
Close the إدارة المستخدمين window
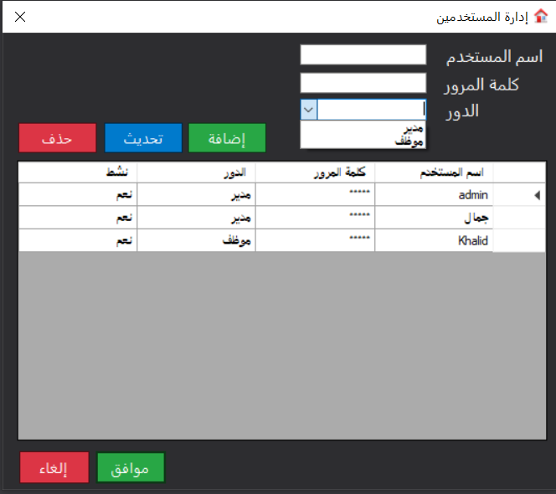(x=20, y=17)
